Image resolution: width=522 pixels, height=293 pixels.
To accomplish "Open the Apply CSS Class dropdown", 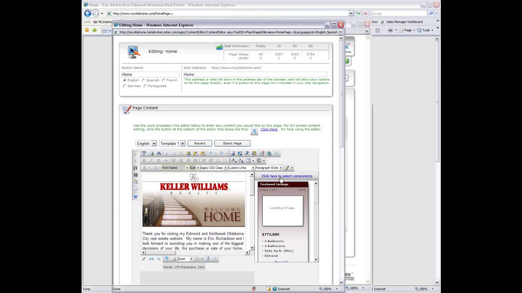I will pyautogui.click(x=214, y=168).
